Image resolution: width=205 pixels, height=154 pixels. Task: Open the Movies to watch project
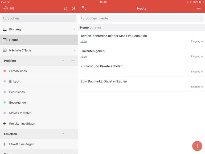pyautogui.click(x=39, y=113)
